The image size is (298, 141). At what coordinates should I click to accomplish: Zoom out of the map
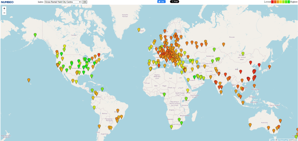click(x=4, y=13)
